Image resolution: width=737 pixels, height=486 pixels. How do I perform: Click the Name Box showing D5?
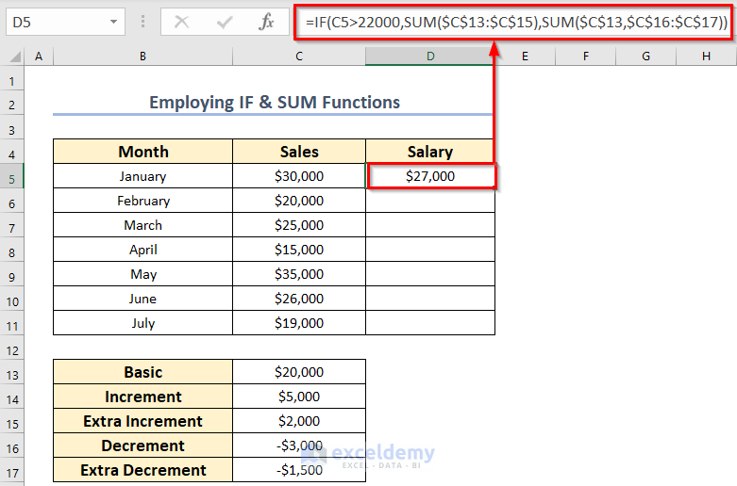click(x=65, y=22)
